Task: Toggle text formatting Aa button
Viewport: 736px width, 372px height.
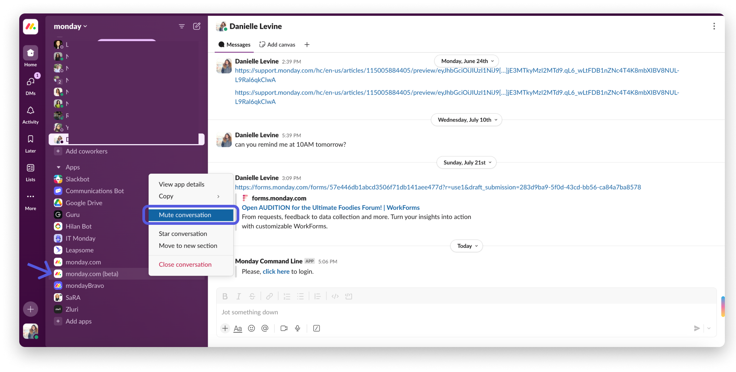Action: tap(238, 329)
